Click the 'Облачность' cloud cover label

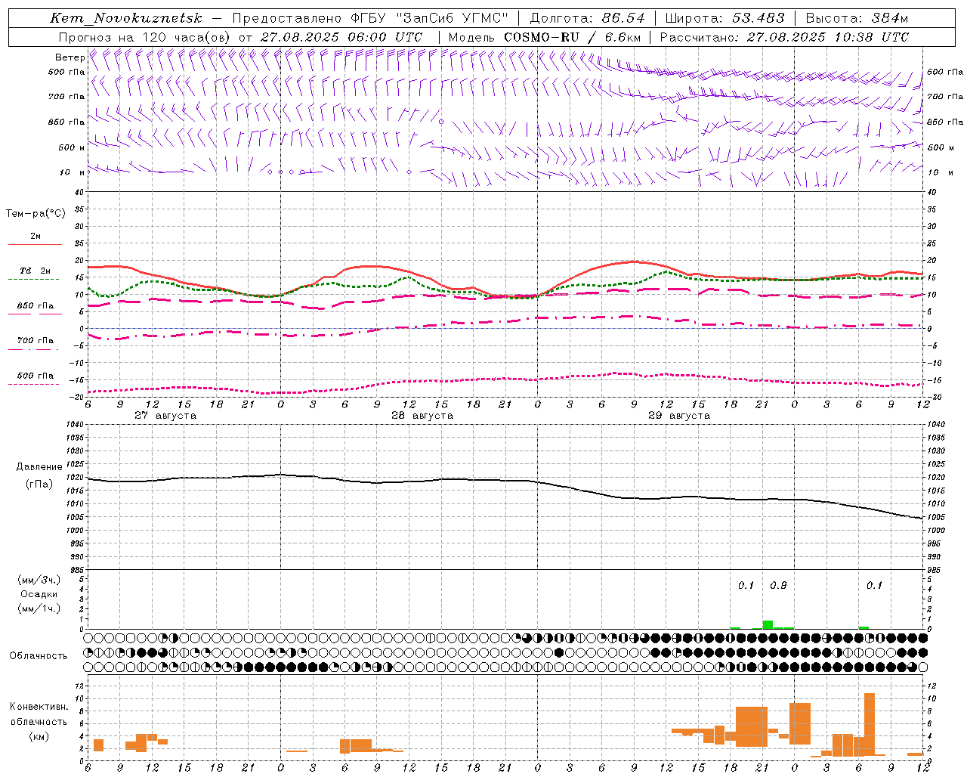(x=39, y=655)
